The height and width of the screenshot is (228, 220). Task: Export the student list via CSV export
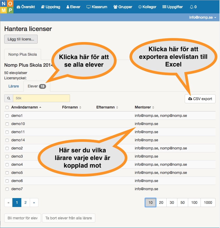pyautogui.click(x=200, y=99)
